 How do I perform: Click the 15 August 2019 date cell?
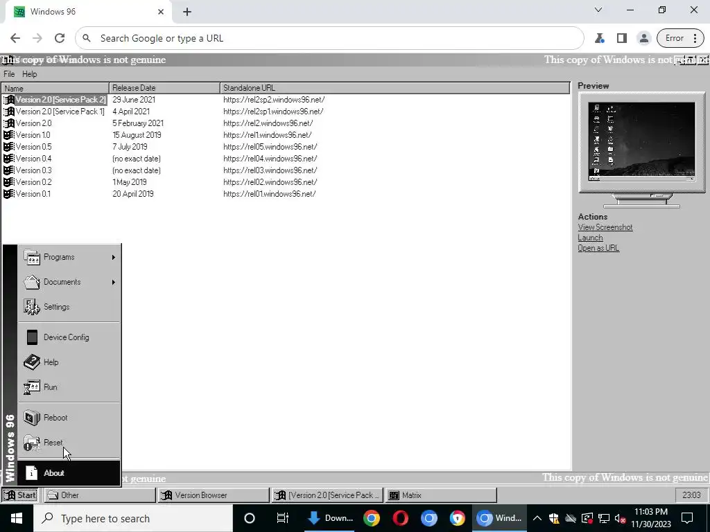[x=137, y=135]
